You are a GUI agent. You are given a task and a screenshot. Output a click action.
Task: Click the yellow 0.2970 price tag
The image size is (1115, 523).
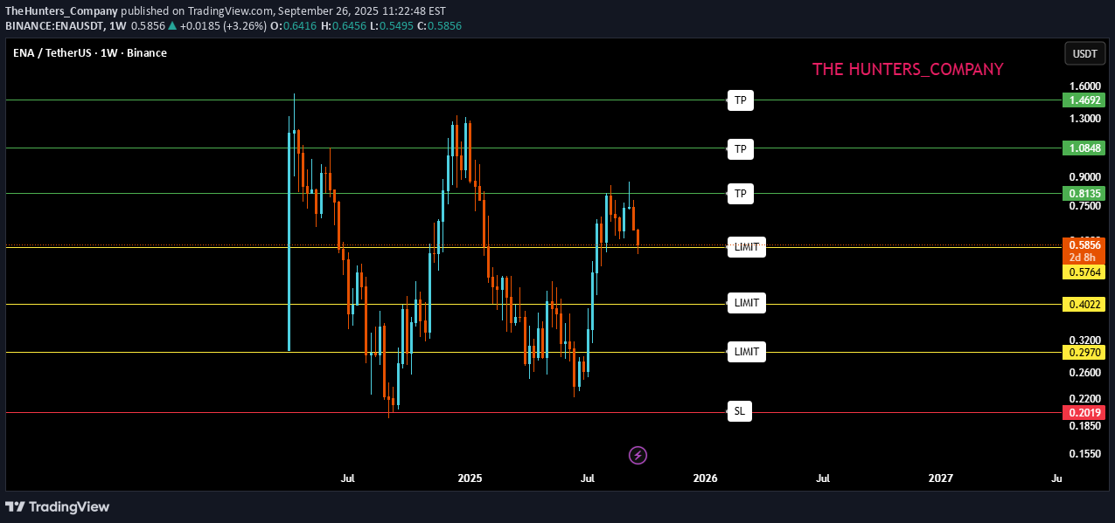1084,353
